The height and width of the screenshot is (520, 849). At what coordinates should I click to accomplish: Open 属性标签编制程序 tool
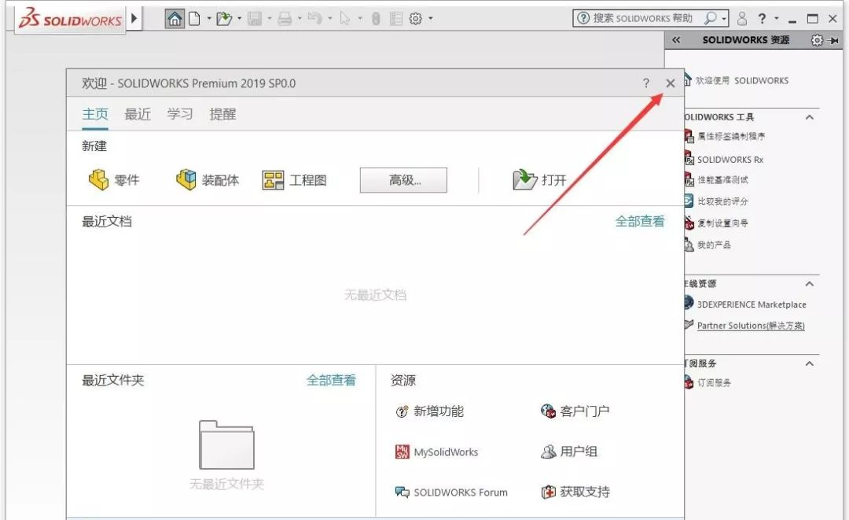[x=731, y=137]
